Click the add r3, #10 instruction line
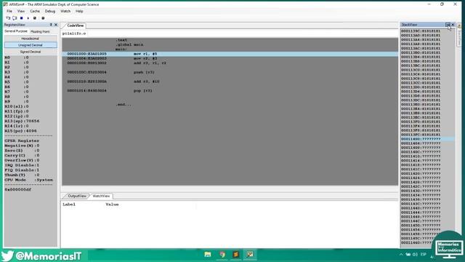Screen dimensions: 465x262 pos(230,82)
